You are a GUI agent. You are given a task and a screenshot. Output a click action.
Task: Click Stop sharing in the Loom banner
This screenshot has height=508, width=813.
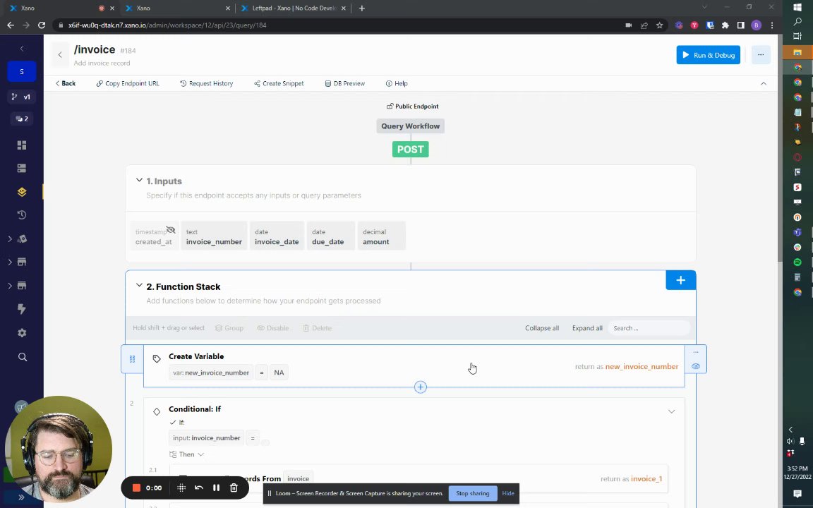pos(472,493)
